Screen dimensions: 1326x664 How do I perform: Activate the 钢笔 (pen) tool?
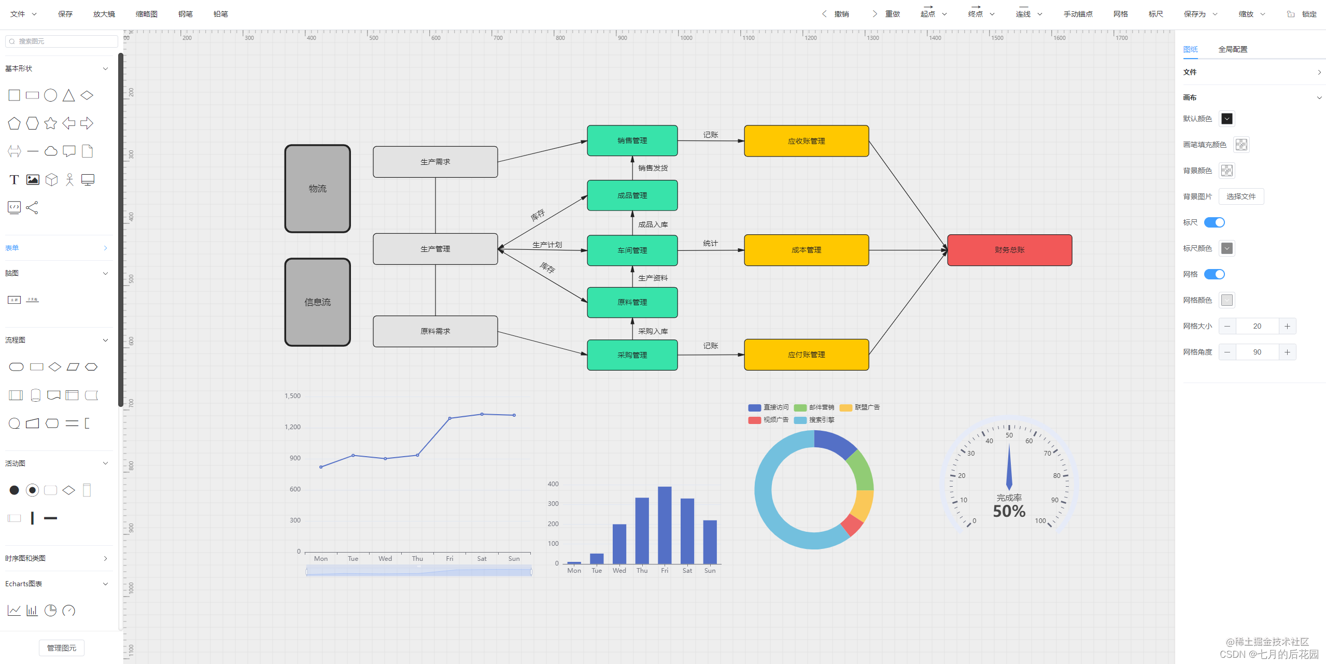(x=185, y=14)
